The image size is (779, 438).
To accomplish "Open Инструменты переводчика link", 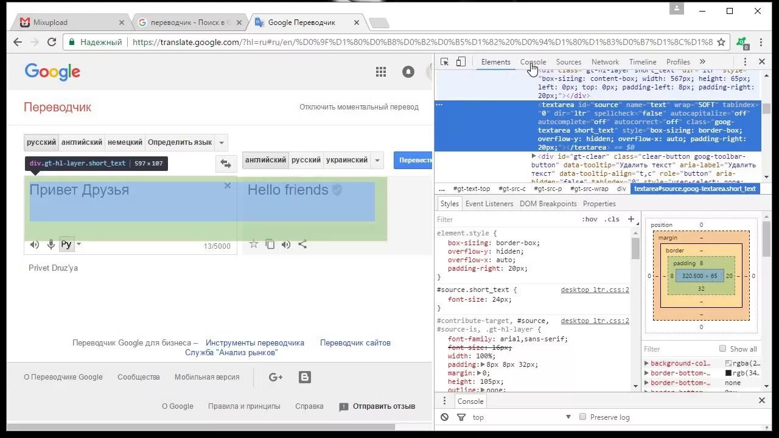I will pyautogui.click(x=255, y=343).
